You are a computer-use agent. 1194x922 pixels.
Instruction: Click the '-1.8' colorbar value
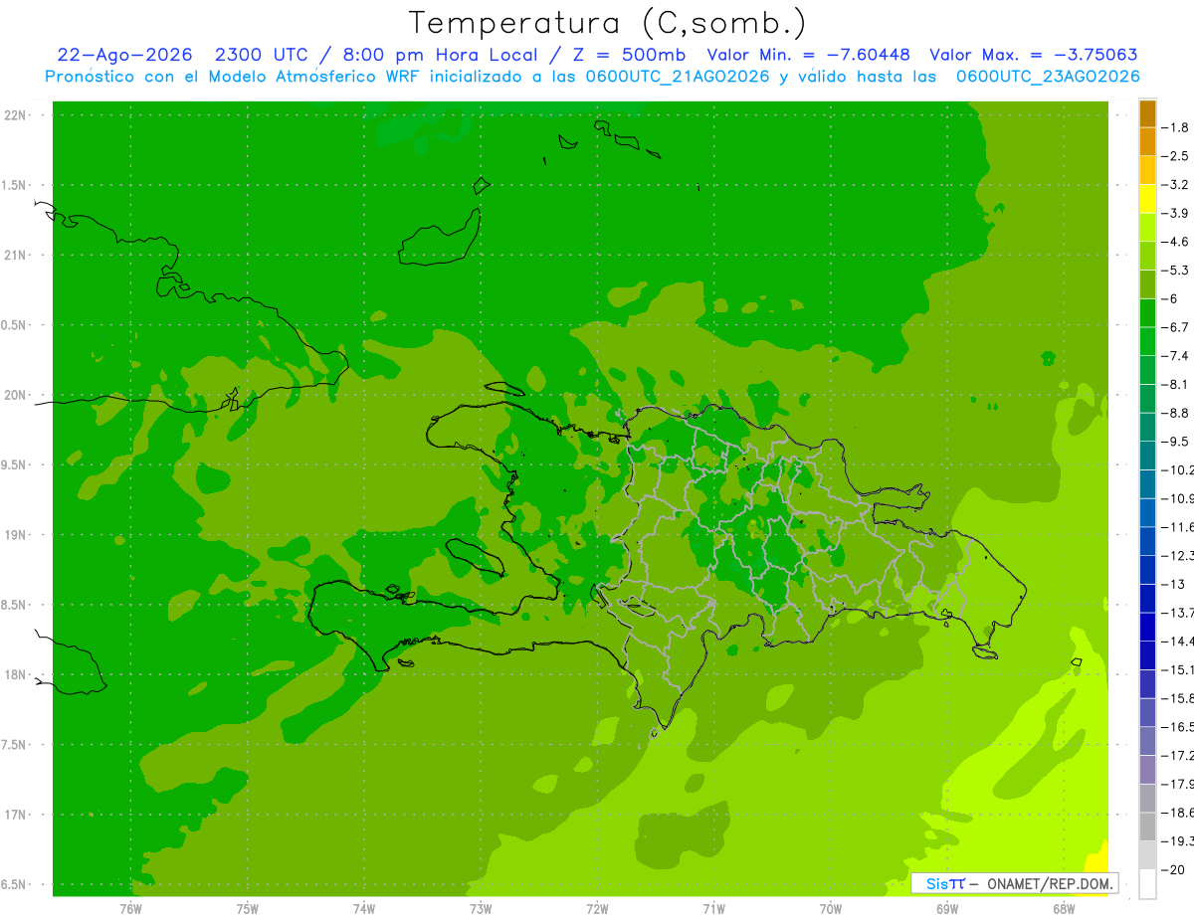pos(1175,127)
